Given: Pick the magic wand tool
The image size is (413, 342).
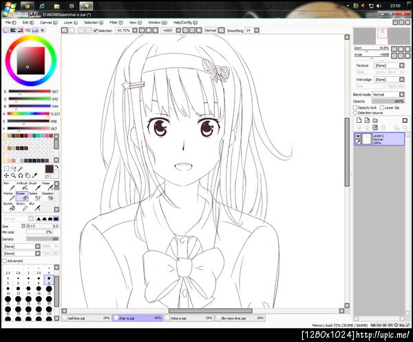Looking at the screenshot, I should [x=21, y=168].
